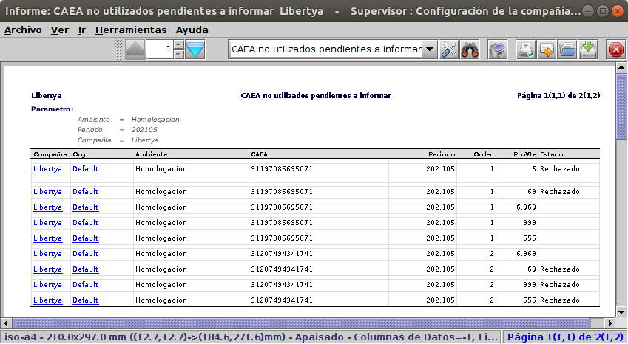Select the 'CAEA no utilizados pendientes a informar' combo box
628x344 pixels.
tap(332, 49)
